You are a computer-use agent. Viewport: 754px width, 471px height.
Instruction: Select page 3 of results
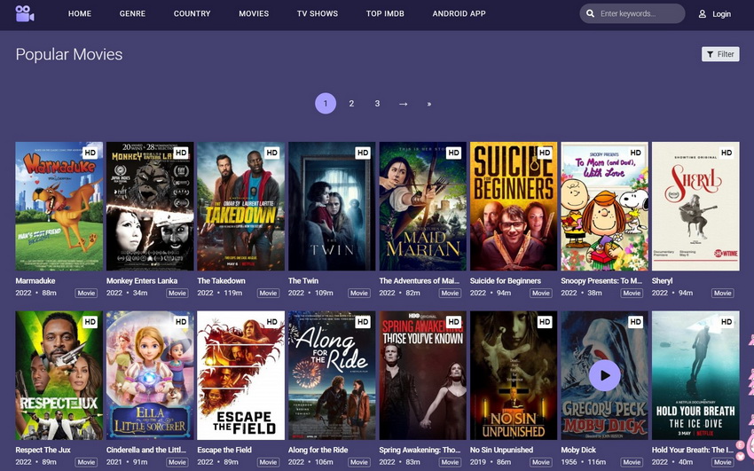(377, 104)
